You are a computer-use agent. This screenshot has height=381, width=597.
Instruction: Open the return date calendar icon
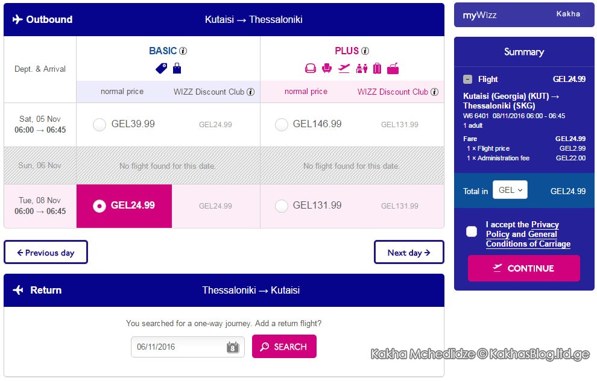coord(233,347)
